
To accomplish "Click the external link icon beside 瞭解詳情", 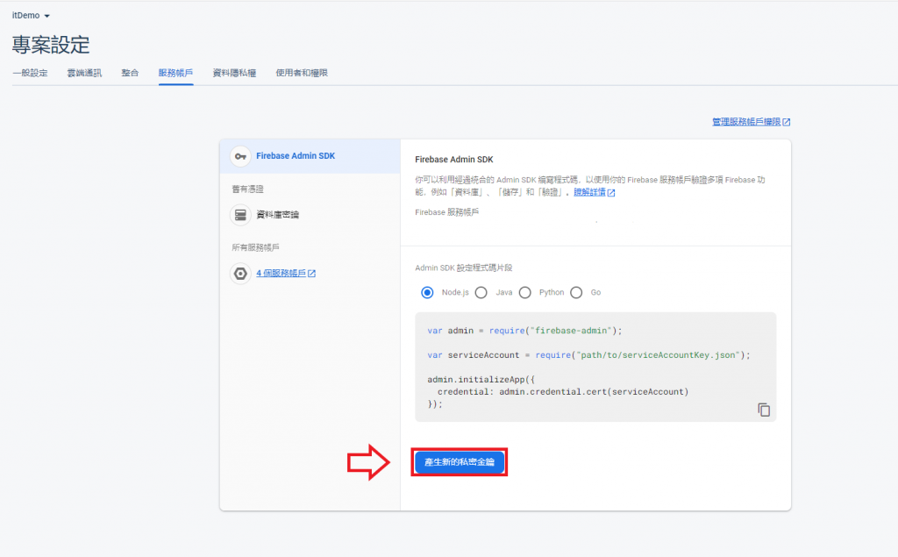I will [x=611, y=193].
